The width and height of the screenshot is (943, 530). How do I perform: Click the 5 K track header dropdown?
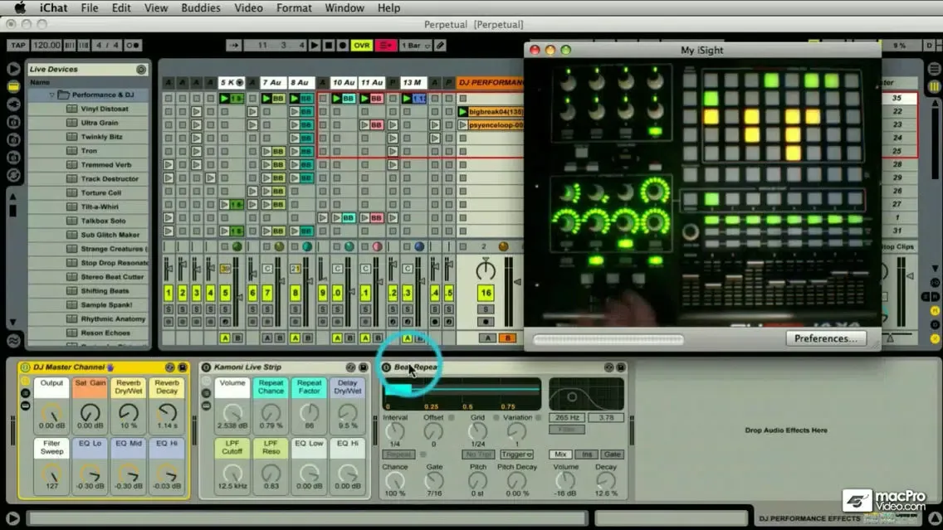[239, 82]
